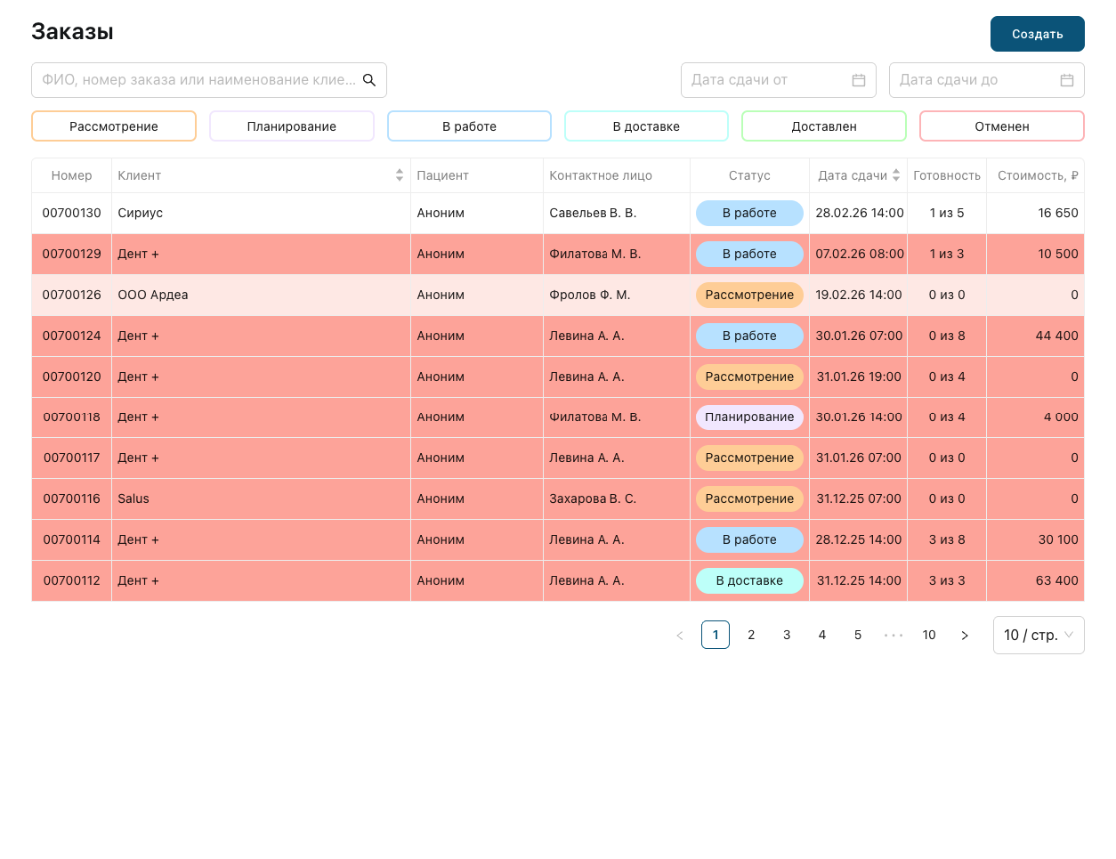Go to page 3
The height and width of the screenshot is (859, 1116).
tap(787, 636)
